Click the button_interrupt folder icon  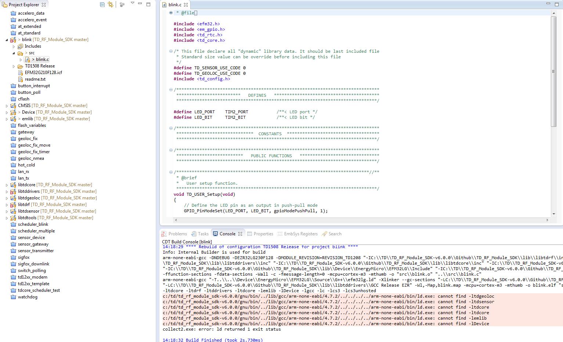pyautogui.click(x=13, y=86)
